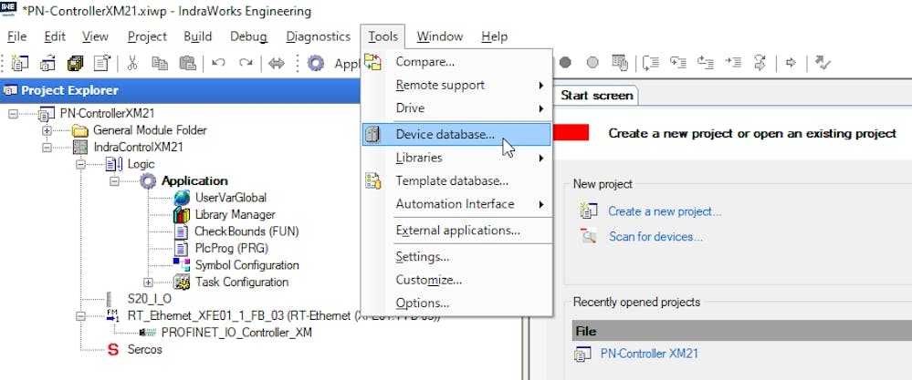Screen dimensions: 912x380
Task: Open the Edit menu
Action: (x=55, y=36)
